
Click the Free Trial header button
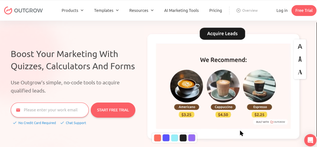pos(304,10)
